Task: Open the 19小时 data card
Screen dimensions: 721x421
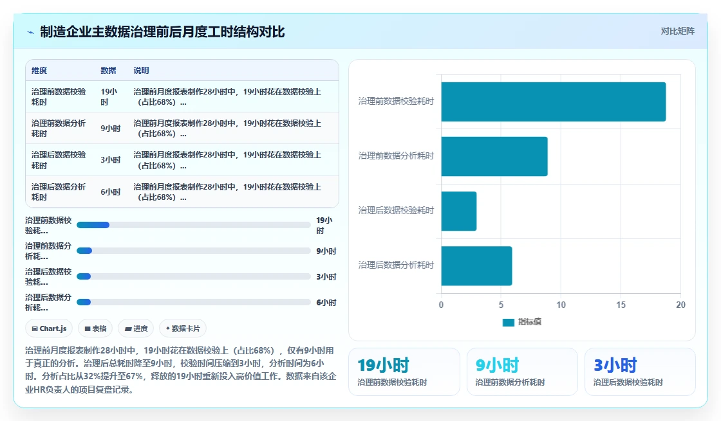Action: click(x=404, y=372)
